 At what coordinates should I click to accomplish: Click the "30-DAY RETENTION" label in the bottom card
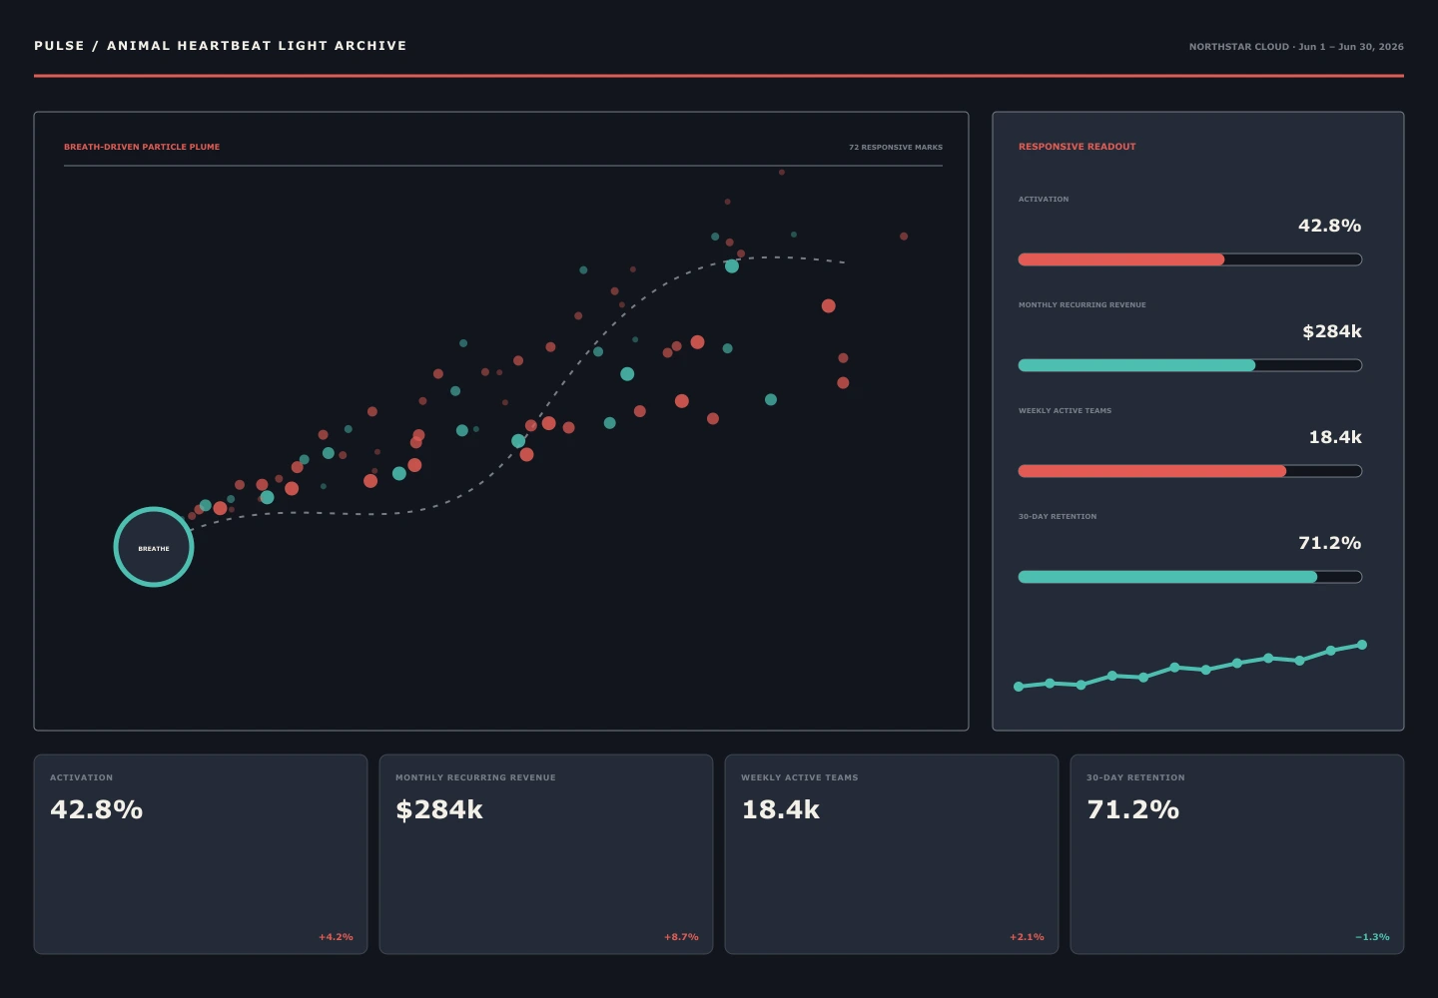(x=1135, y=777)
